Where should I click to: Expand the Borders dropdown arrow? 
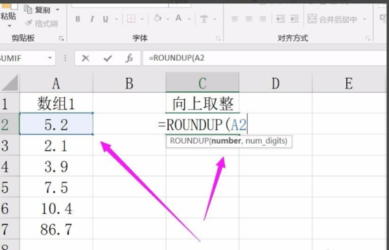tap(142, 19)
